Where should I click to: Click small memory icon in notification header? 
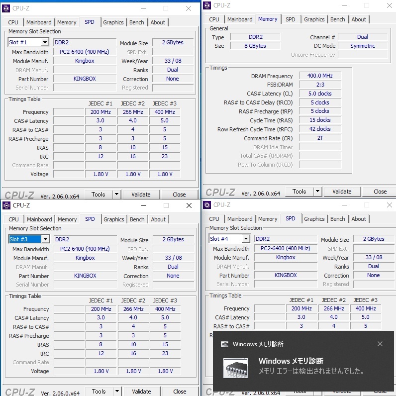(x=224, y=344)
